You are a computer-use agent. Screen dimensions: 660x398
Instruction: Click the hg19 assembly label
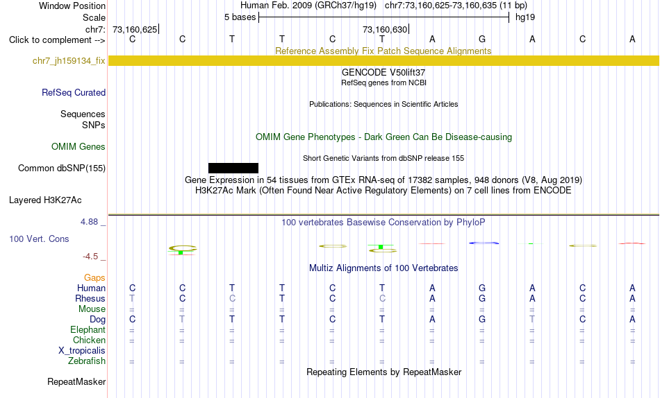point(525,17)
